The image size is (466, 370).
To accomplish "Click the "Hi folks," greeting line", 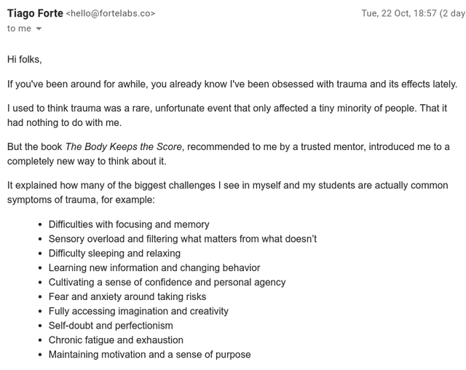I will pyautogui.click(x=29, y=59).
